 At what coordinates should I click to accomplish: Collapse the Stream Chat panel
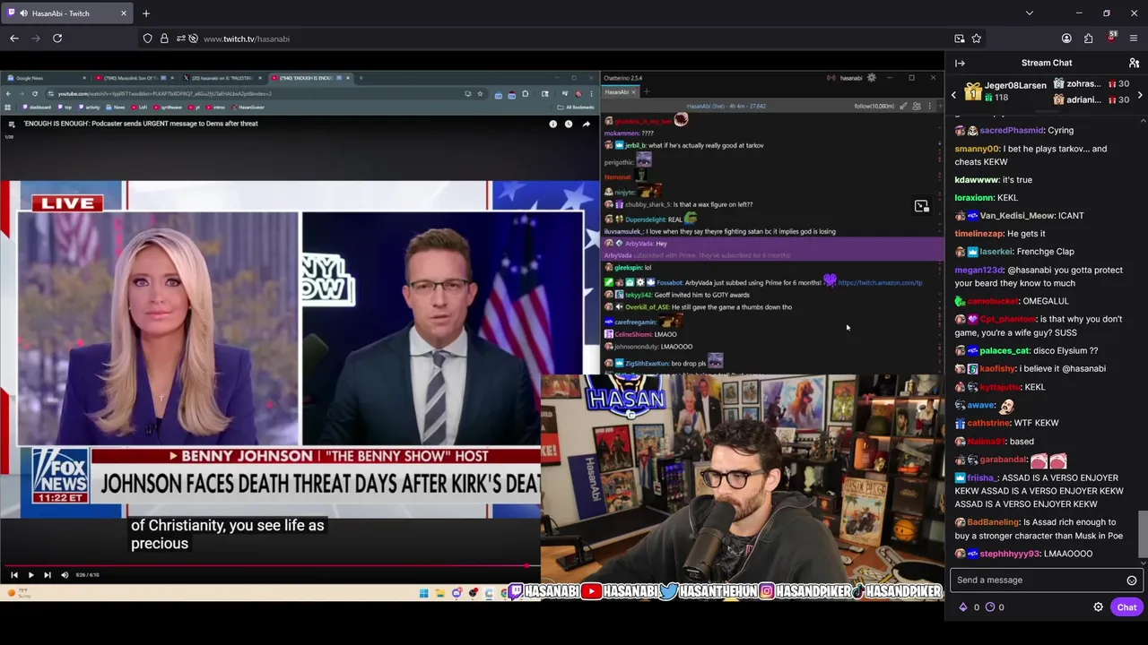point(960,63)
